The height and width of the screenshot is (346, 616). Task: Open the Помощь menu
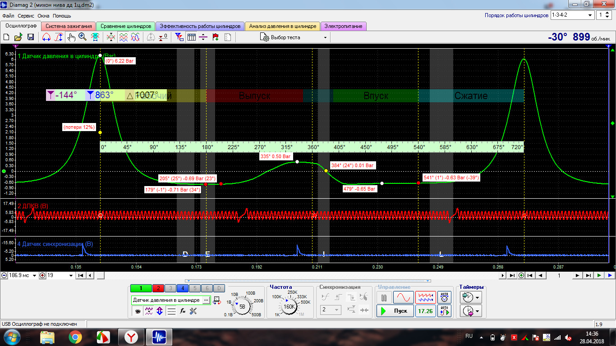coord(62,16)
